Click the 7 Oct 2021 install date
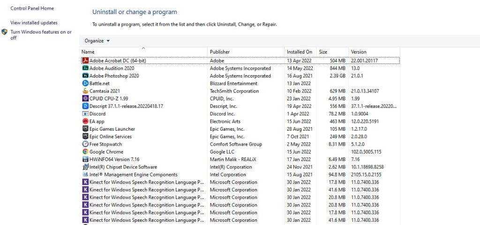480x225 pixels. coord(298,137)
